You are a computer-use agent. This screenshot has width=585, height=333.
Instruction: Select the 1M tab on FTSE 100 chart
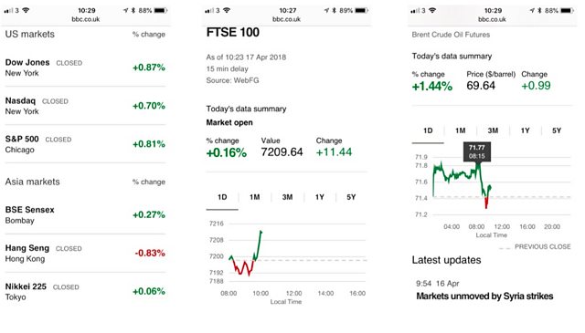[255, 197]
